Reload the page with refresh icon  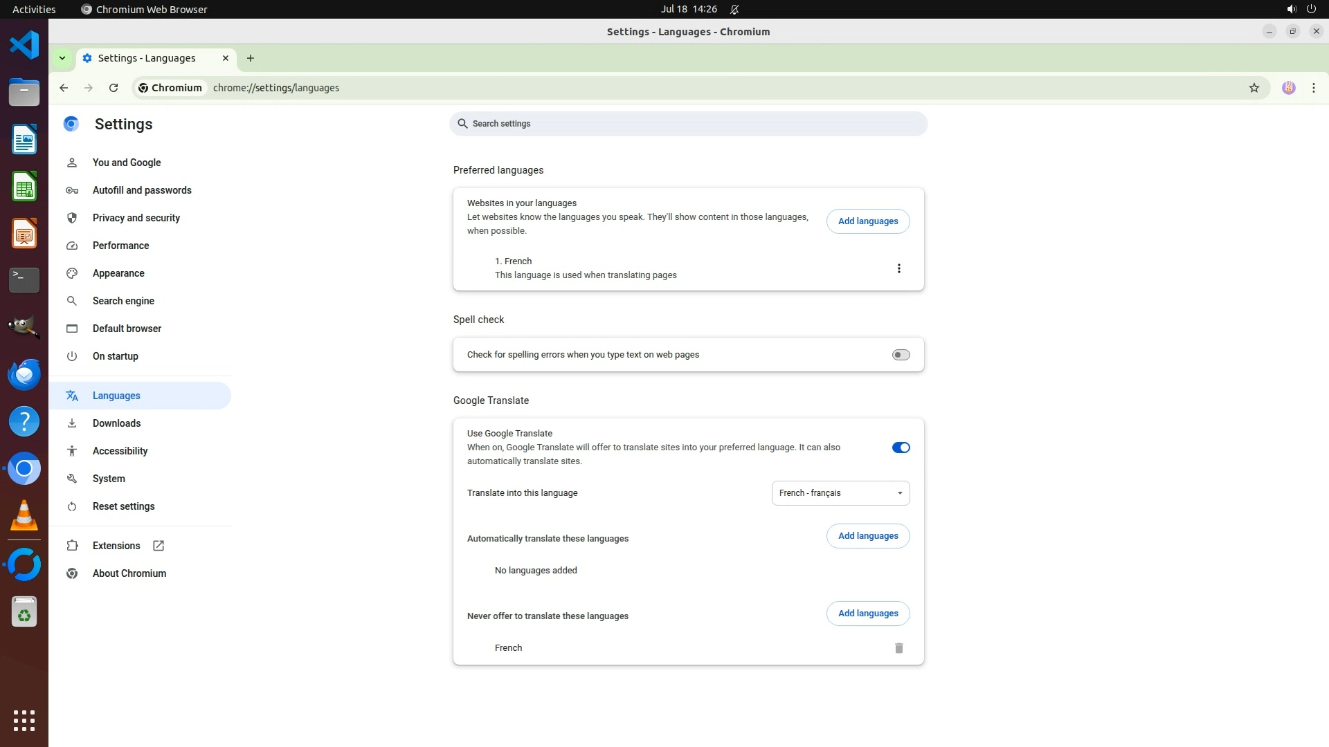point(114,88)
